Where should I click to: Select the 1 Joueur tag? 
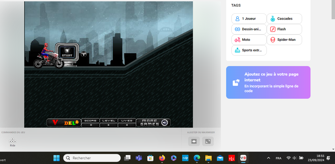click(249, 19)
